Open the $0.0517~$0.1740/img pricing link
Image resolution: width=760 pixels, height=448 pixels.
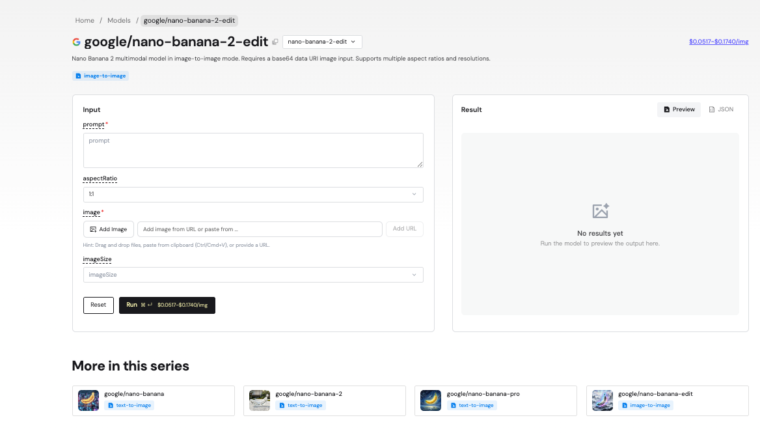tap(718, 42)
